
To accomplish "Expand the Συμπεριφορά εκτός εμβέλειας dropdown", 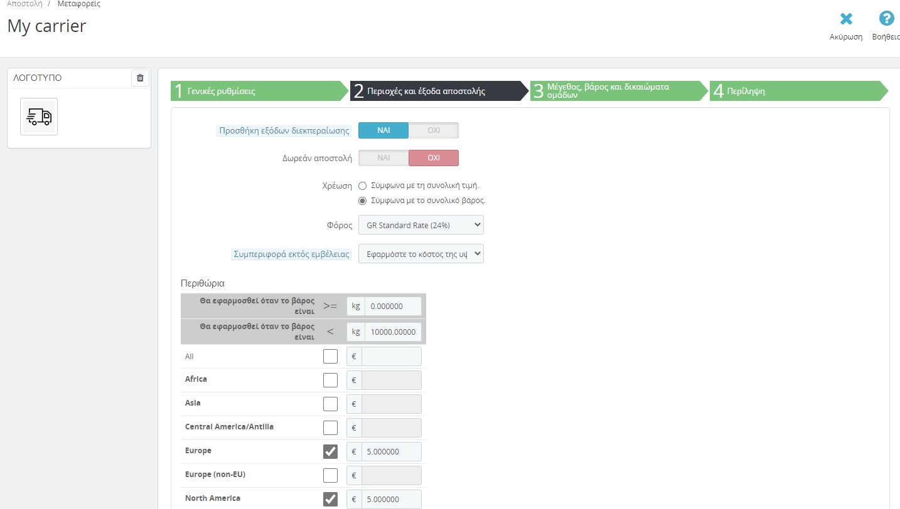I will 421,254.
